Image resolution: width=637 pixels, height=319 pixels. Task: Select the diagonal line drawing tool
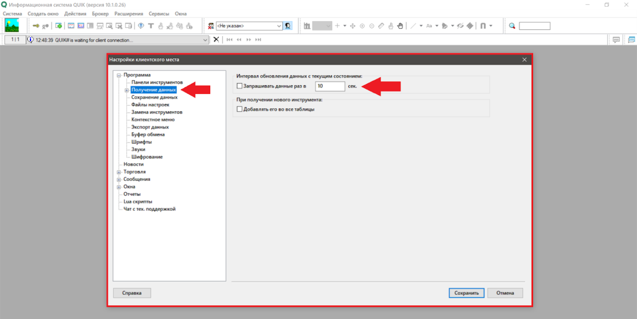tap(413, 26)
